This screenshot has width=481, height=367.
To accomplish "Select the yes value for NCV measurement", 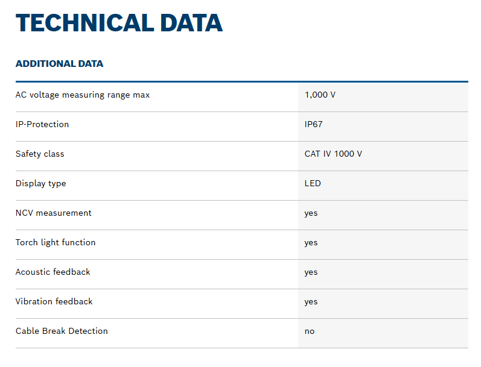I will click(x=311, y=213).
